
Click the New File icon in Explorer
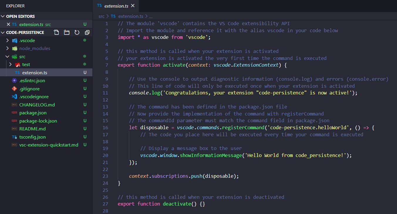point(56,32)
